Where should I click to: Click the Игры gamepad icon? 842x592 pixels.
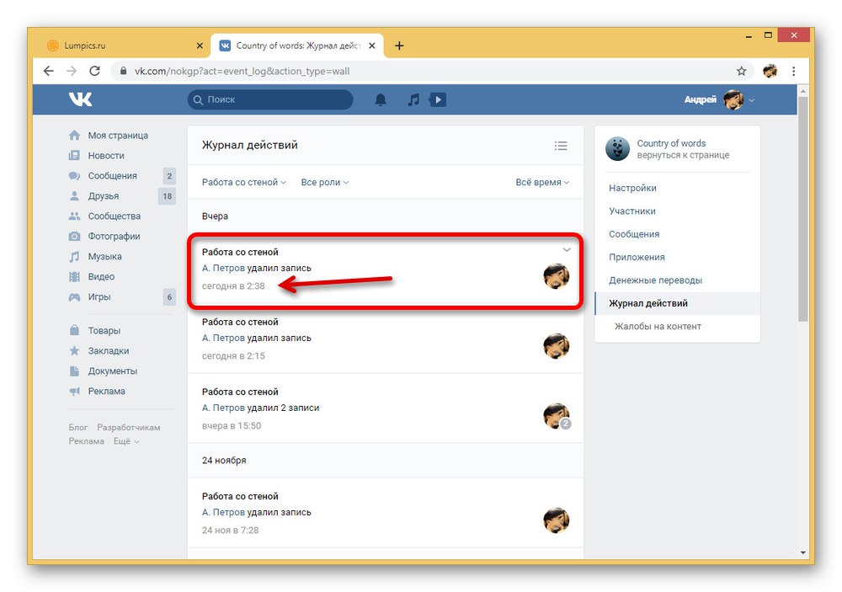[74, 297]
